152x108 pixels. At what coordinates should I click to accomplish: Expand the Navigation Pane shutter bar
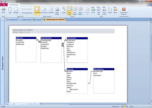tap(2, 20)
